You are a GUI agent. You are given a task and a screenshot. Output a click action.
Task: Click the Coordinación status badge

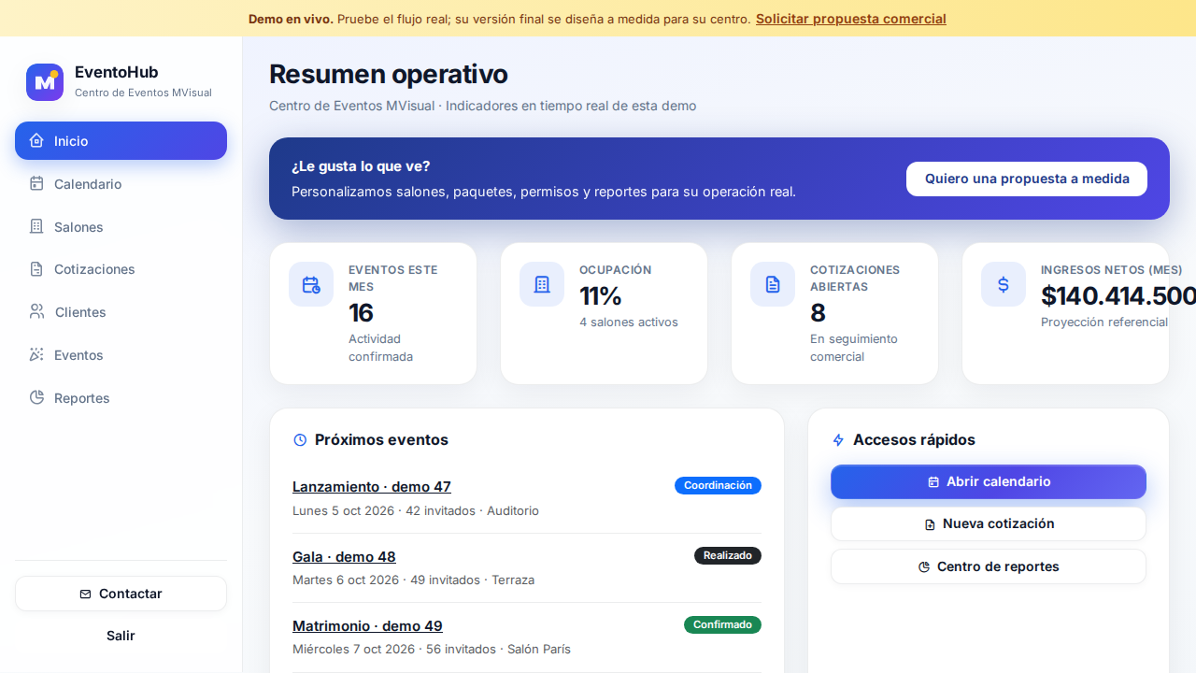tap(718, 486)
